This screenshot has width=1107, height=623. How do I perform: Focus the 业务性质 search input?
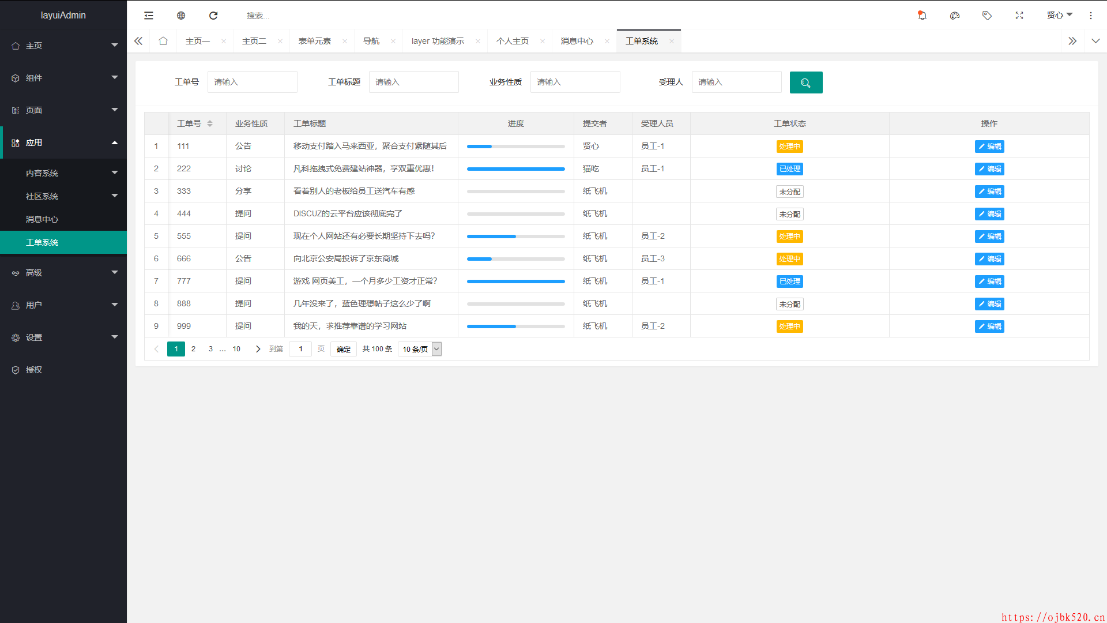click(575, 82)
